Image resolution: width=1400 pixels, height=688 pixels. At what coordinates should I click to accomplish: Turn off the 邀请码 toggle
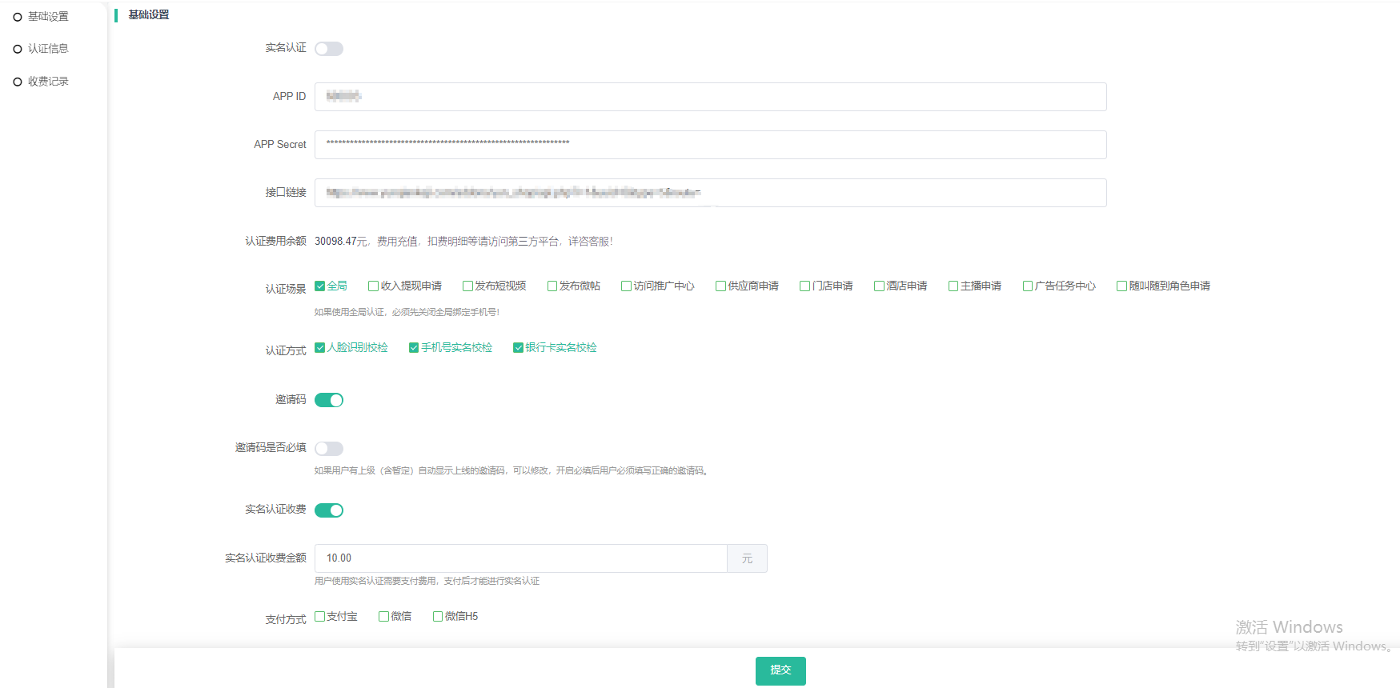click(x=328, y=400)
